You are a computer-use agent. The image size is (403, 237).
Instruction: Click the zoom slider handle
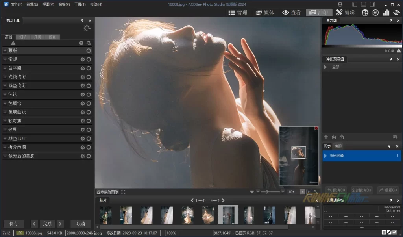tap(266, 192)
